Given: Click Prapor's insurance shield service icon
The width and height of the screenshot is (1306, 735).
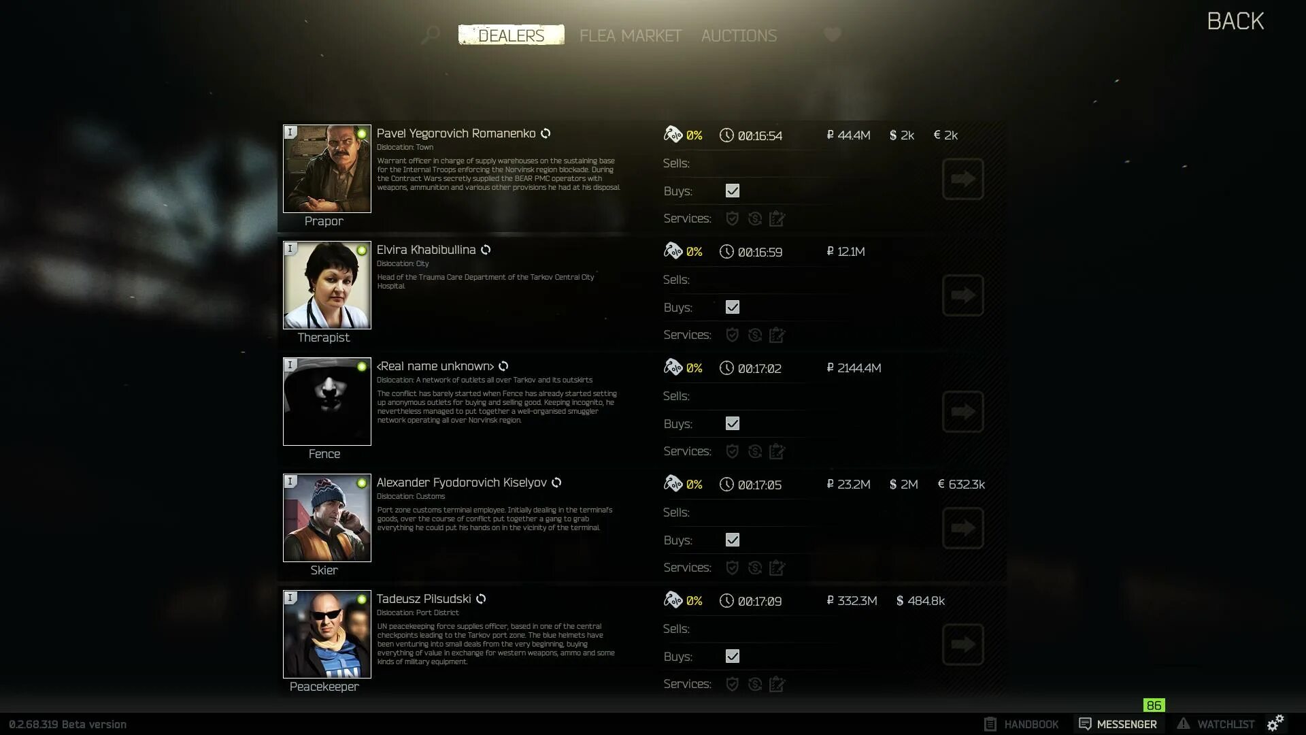Looking at the screenshot, I should [x=732, y=218].
